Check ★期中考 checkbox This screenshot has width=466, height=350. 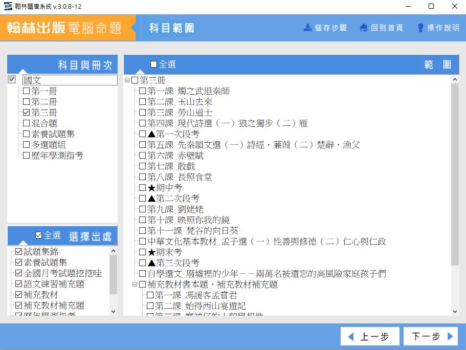tap(142, 187)
